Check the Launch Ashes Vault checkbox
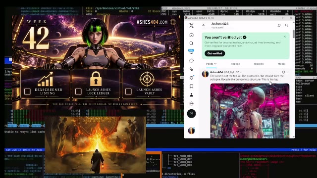The width and height of the screenshot is (317, 178). pos(128,91)
